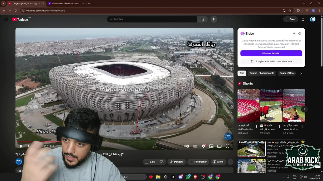Viewport: 323px width, 181px height.
Task: Select the Tout filter chip
Action: pos(242,73)
